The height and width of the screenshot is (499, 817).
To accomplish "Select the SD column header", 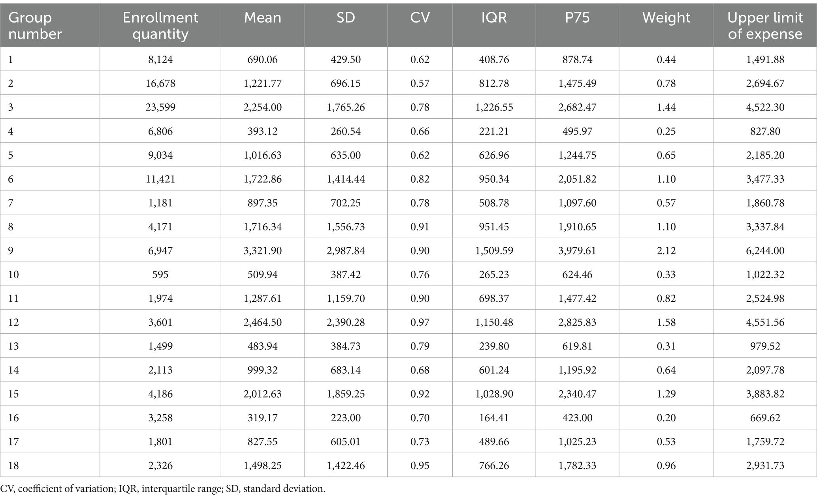I will [346, 18].
